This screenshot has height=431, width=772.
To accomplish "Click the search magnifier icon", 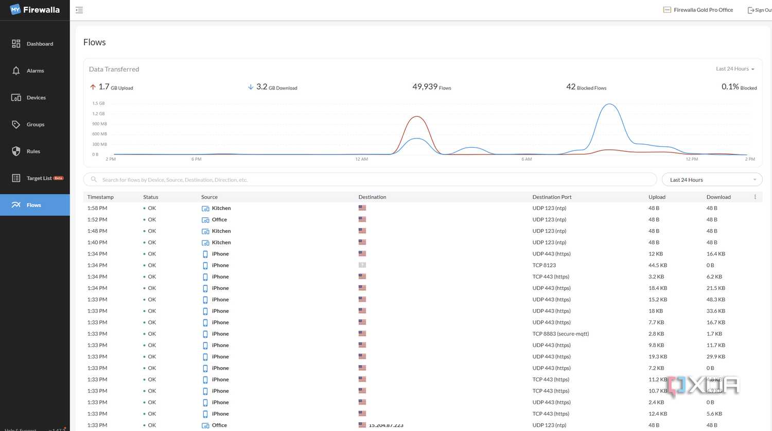I will (x=94, y=180).
